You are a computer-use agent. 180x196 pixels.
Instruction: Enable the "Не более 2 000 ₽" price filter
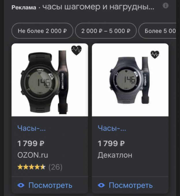[x=42, y=31]
